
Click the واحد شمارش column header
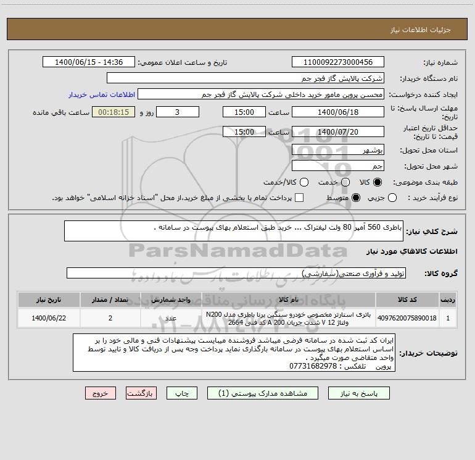pos(171,299)
